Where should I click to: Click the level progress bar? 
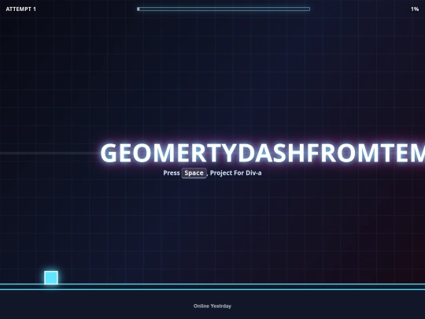tap(224, 9)
